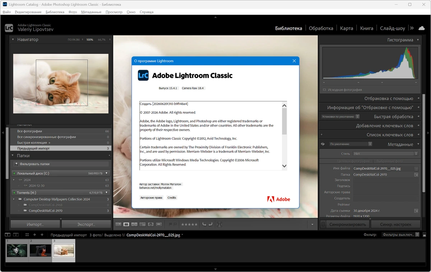This screenshot has width=431, height=272.
Task: Click Авторские права in the About dialog
Action: pos(151,198)
